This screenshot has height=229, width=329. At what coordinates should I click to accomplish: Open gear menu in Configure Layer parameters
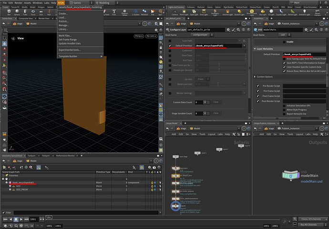click(228, 30)
